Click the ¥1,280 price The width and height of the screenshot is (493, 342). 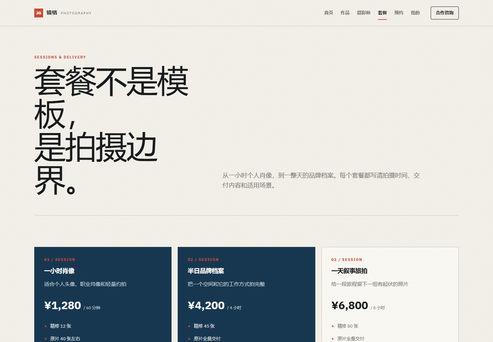click(63, 305)
